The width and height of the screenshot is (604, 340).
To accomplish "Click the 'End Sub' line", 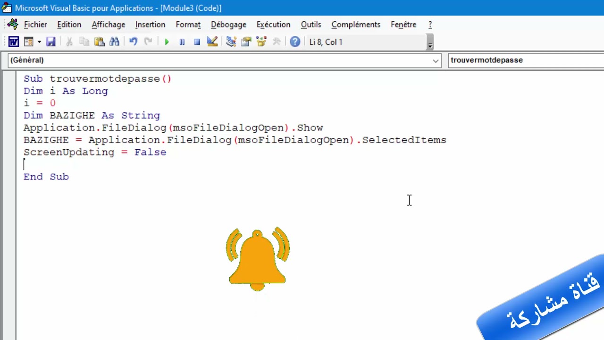I will click(x=46, y=177).
